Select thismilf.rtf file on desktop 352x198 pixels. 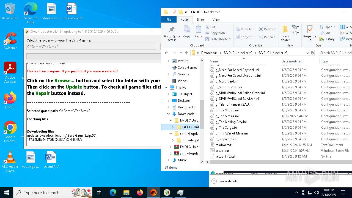click(51, 160)
